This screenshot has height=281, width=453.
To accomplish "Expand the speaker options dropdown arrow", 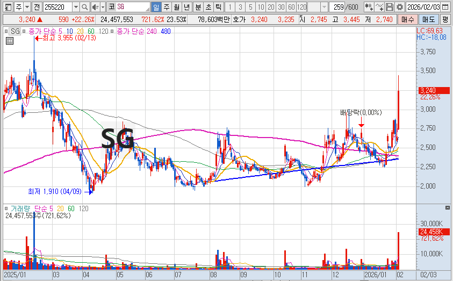I will coord(103,7).
